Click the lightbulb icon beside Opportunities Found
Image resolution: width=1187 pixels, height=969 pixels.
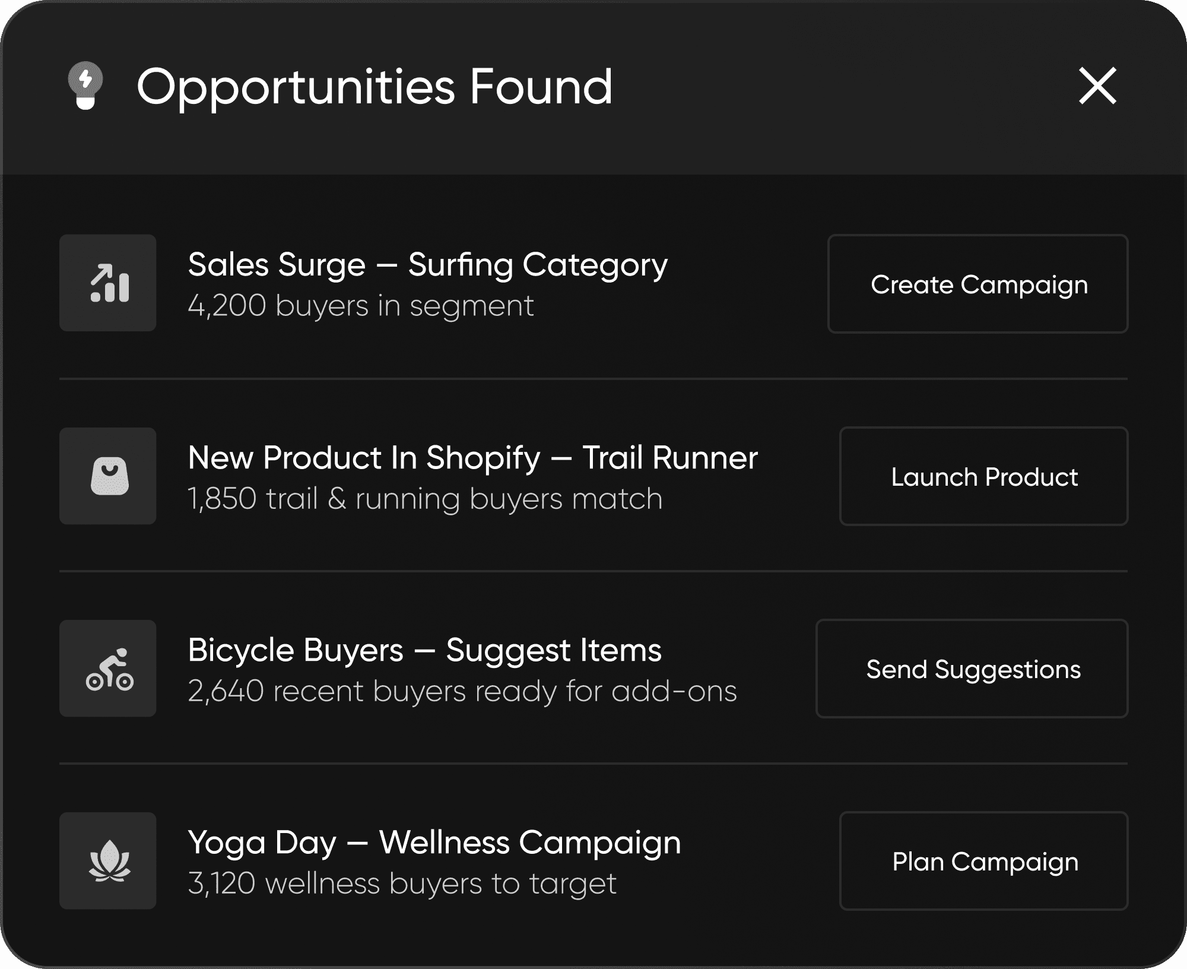pos(85,85)
